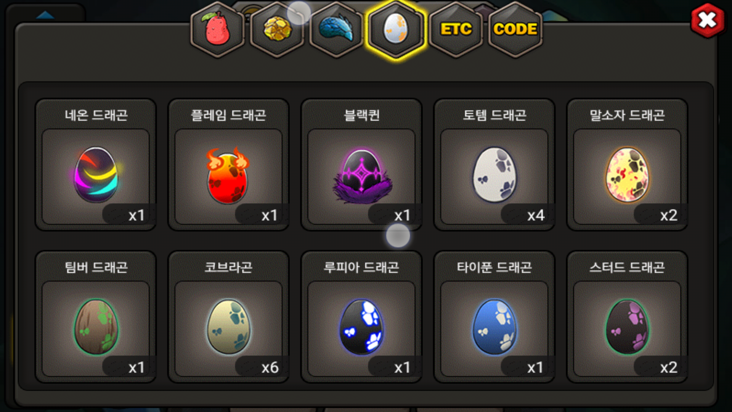Screen dimensions: 732x412
Task: Switch to the ETC tab
Action: pos(456,30)
